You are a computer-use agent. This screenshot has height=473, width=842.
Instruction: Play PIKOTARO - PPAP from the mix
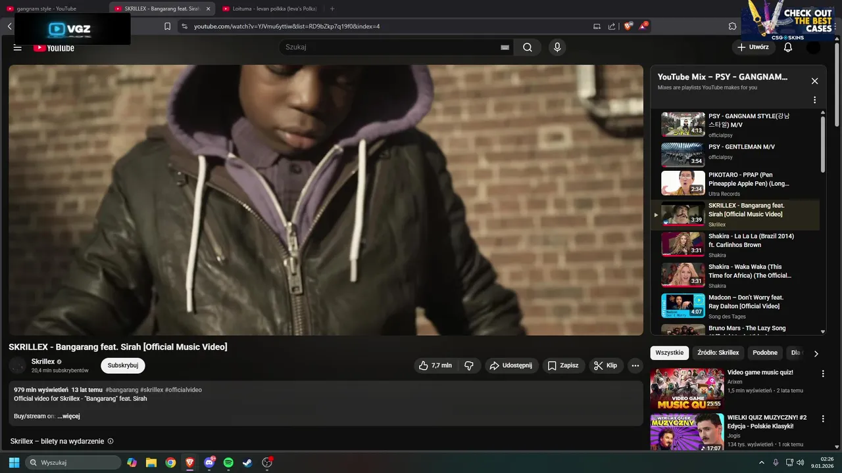[x=735, y=185]
